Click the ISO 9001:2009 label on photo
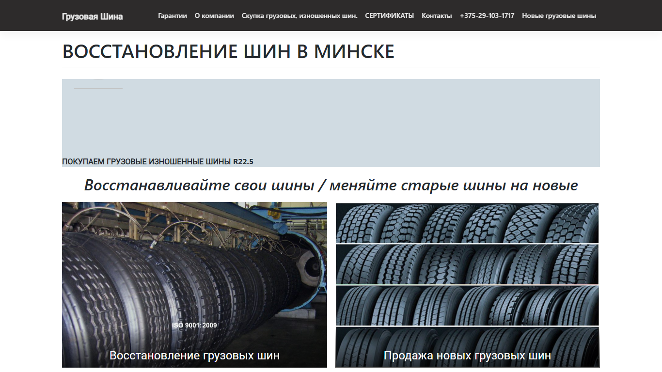 194,325
